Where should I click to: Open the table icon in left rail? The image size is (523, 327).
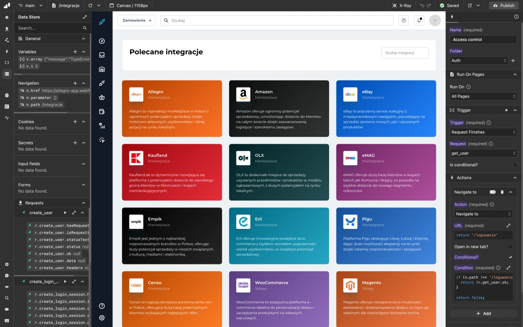(x=7, y=107)
